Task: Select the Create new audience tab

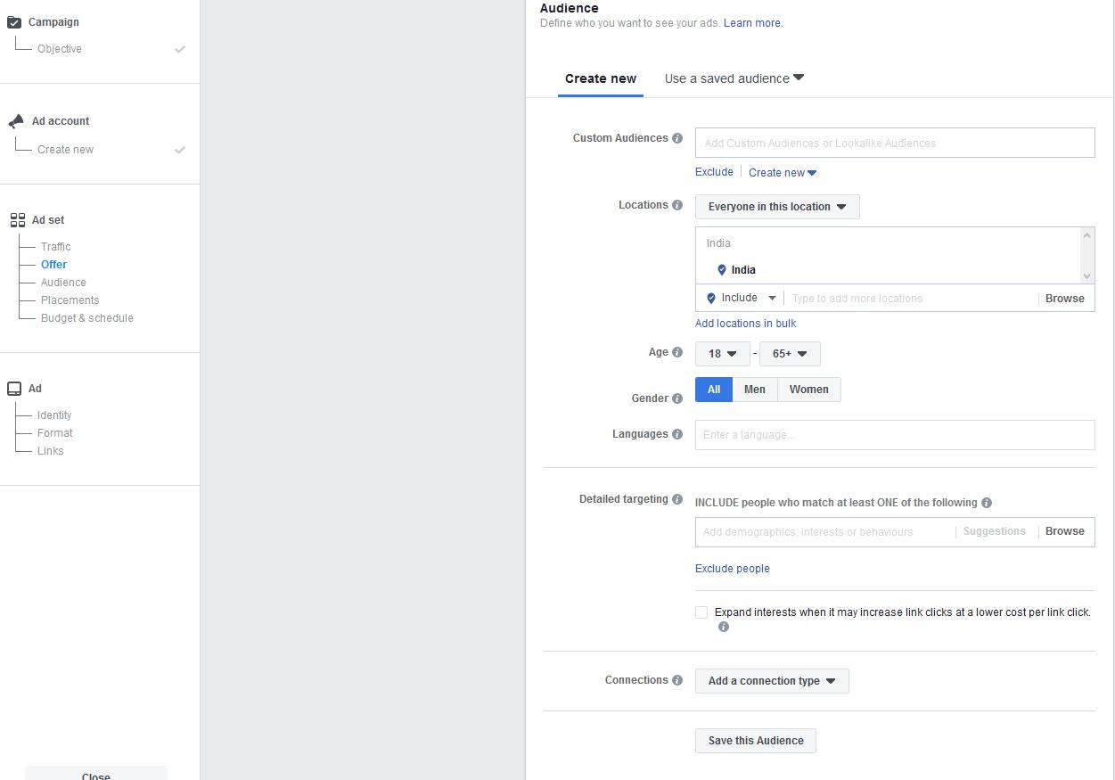Action: tap(600, 78)
